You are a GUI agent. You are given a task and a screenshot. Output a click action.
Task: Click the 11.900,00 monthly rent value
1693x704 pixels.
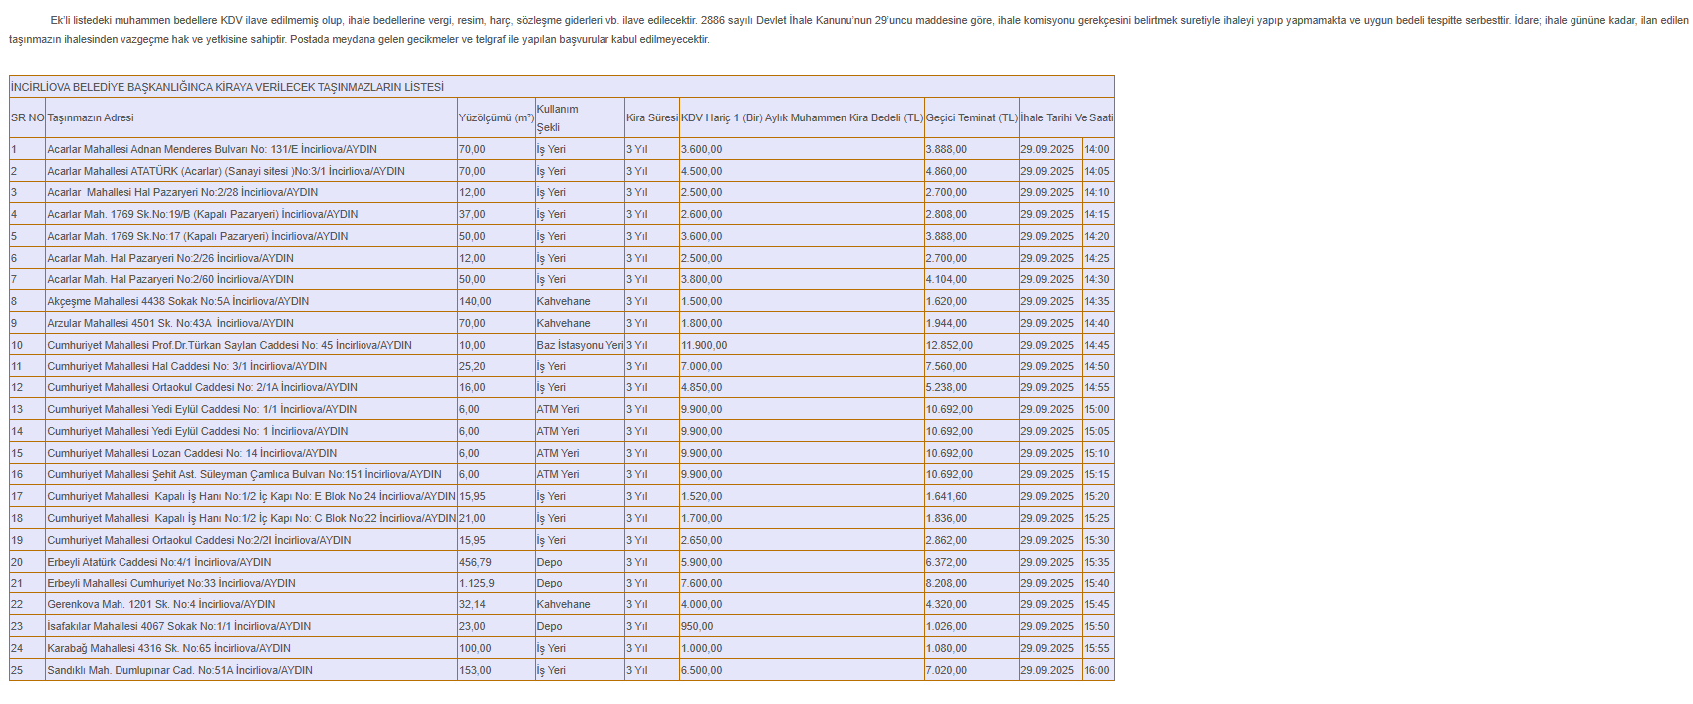[704, 345]
